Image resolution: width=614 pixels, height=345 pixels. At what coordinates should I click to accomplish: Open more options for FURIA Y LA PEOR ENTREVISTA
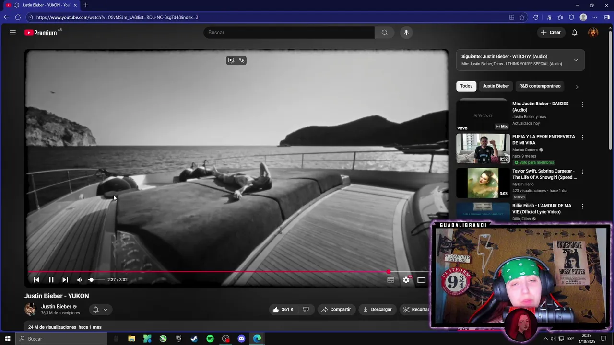click(582, 138)
